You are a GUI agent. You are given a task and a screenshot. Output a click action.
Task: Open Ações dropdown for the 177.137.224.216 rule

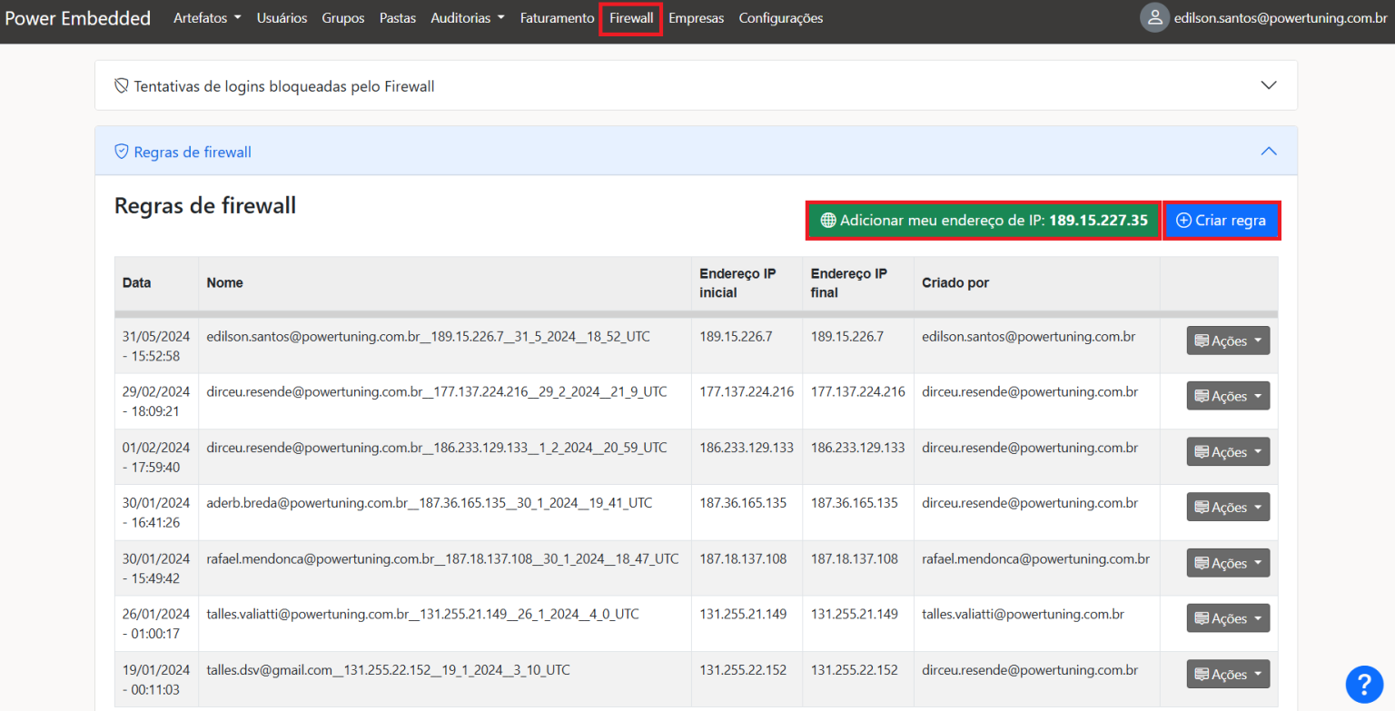click(1228, 396)
